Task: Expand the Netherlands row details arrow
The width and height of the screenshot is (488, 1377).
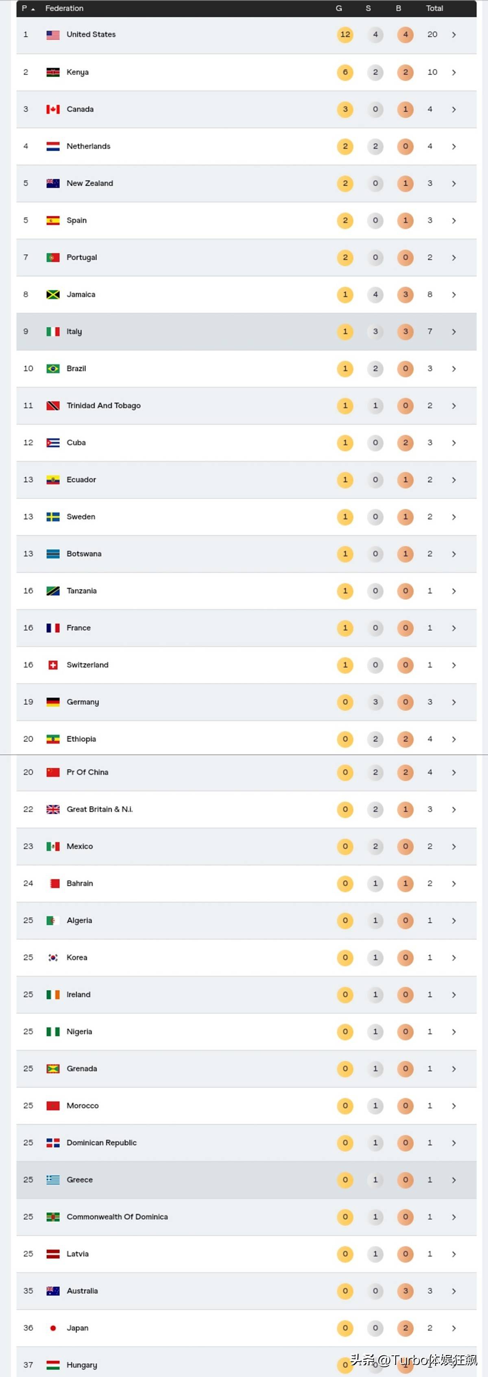Action: (x=454, y=147)
